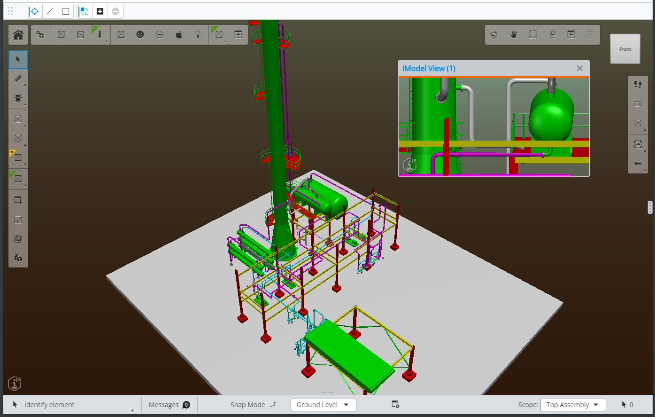The height and width of the screenshot is (417, 655).
Task: Activate the Rotate view tool
Action: (x=494, y=35)
